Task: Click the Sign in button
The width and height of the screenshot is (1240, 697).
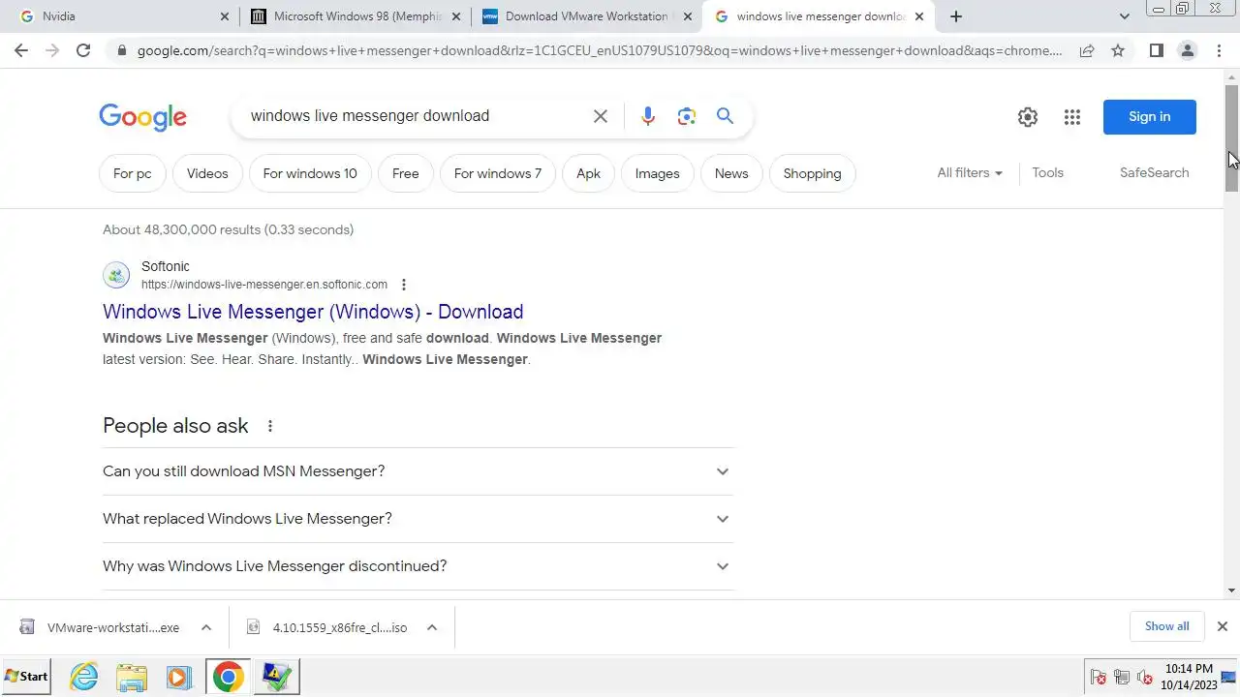Action: coord(1149,117)
